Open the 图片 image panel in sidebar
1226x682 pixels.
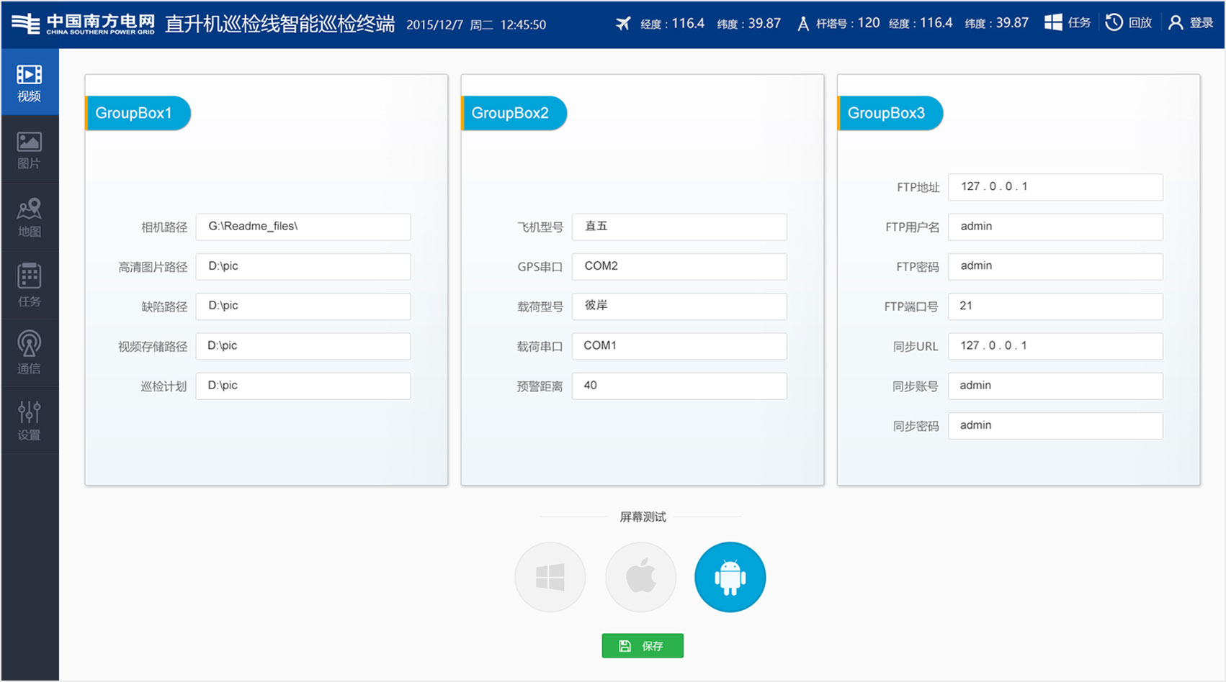pos(29,149)
